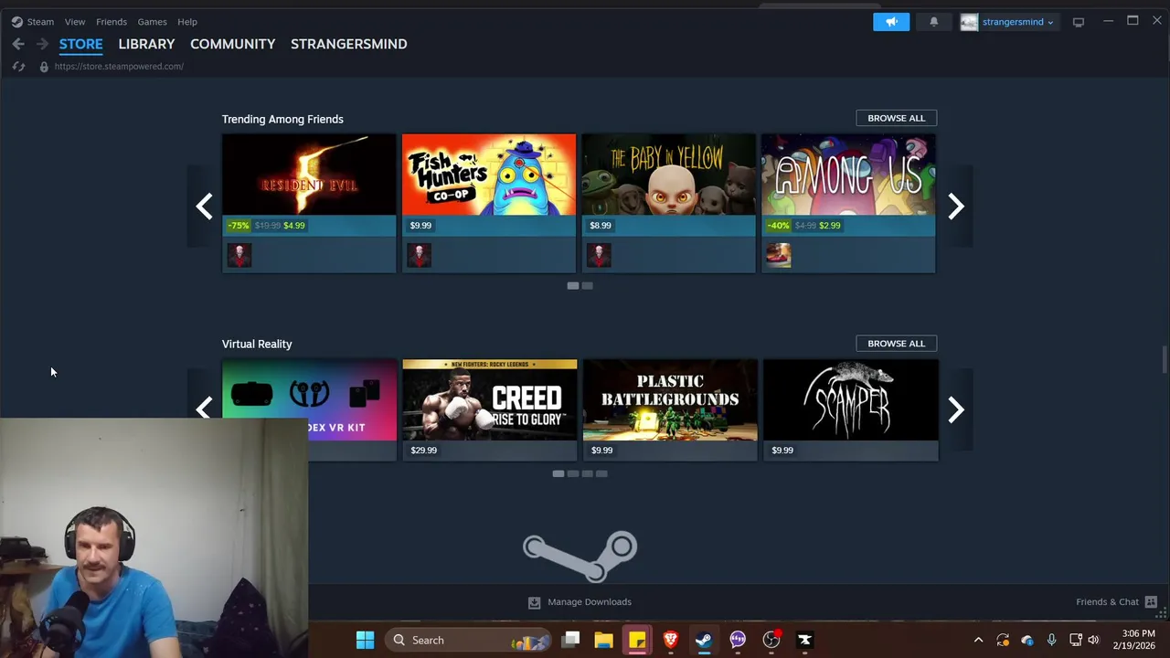Screen dimensions: 1170x658
Task: Open the Plastic Battlegrounds card
Action: point(670,409)
